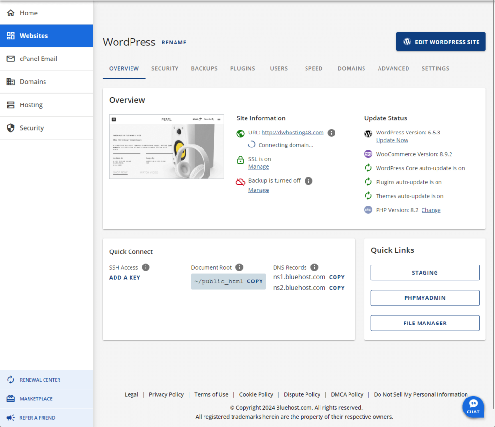
Task: Open the dwhosting48.com URL link
Action: coord(292,133)
